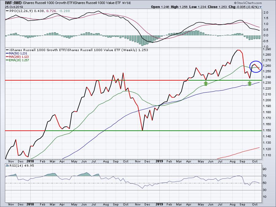
Task: Click the green up arrow under May 2019
Action: (x=205, y=83)
